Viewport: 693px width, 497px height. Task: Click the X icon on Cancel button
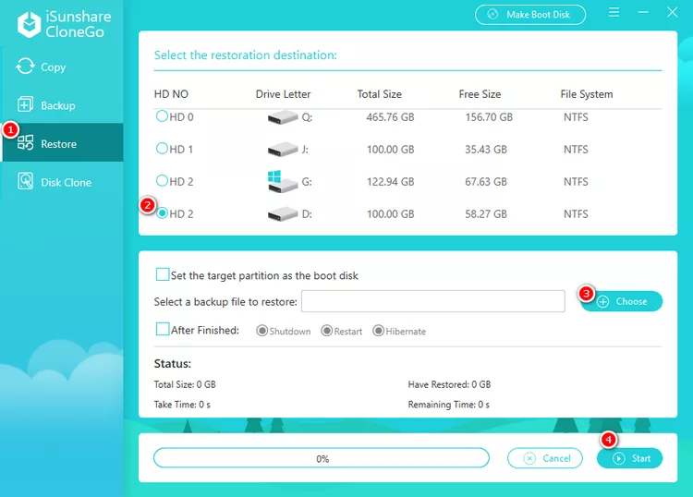pyautogui.click(x=529, y=458)
